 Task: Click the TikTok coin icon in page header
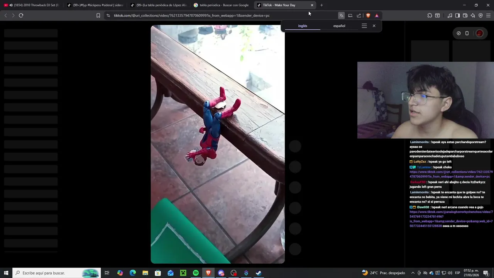[458, 33]
